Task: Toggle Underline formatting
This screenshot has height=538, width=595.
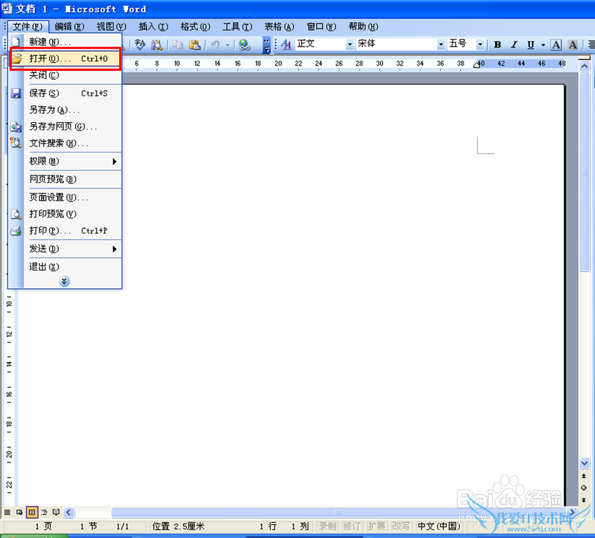Action: (531, 45)
